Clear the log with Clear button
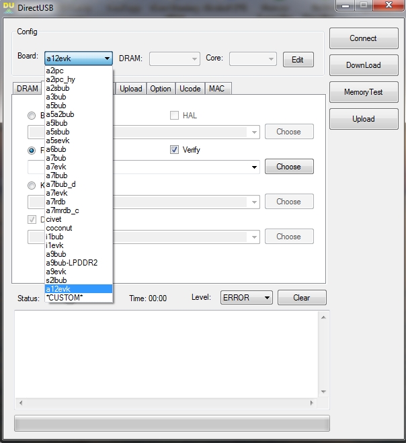This screenshot has height=443, width=406. pyautogui.click(x=302, y=298)
